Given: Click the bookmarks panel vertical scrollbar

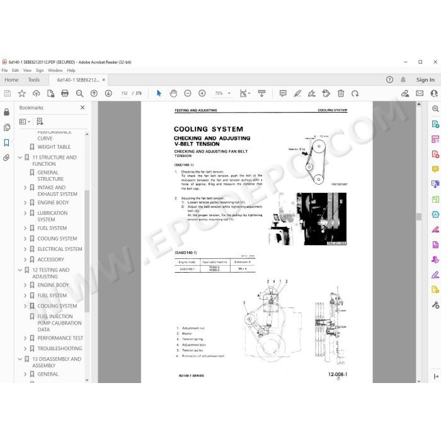Looking at the screenshot, I should [87, 250].
